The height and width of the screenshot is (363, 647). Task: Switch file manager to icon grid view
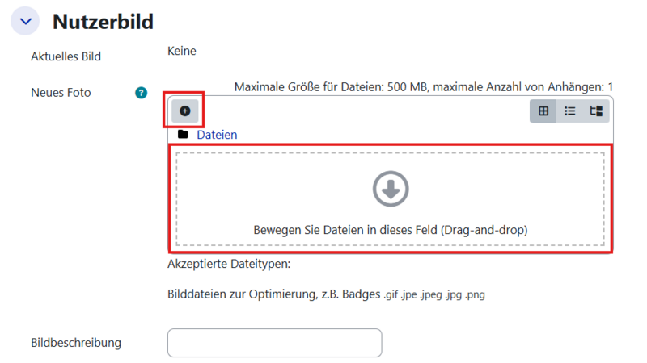[543, 111]
